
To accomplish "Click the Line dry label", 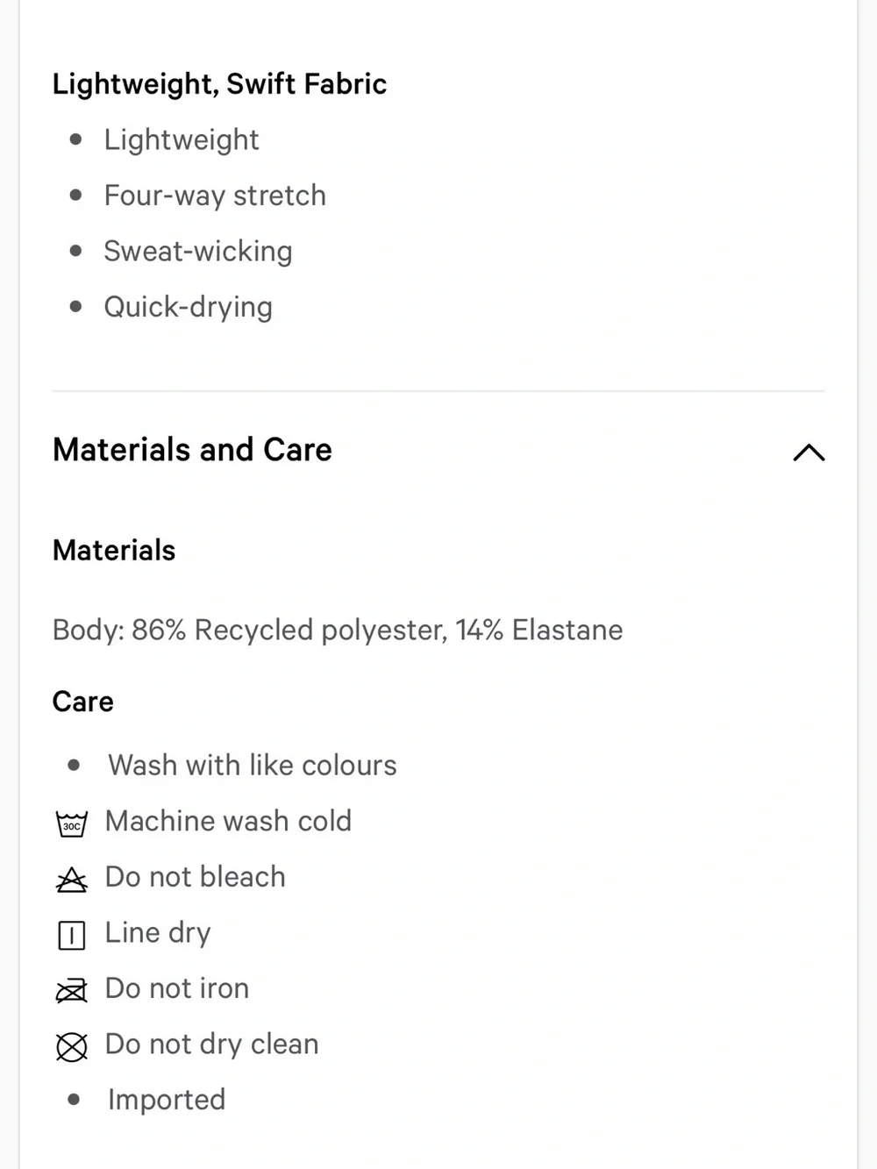I will (158, 933).
